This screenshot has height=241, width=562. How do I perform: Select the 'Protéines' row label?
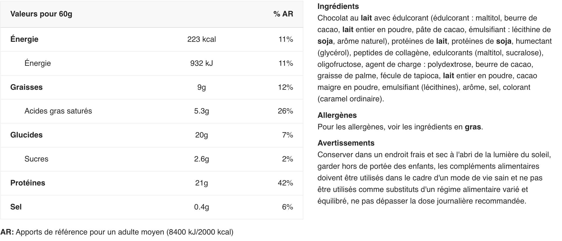[x=28, y=183]
